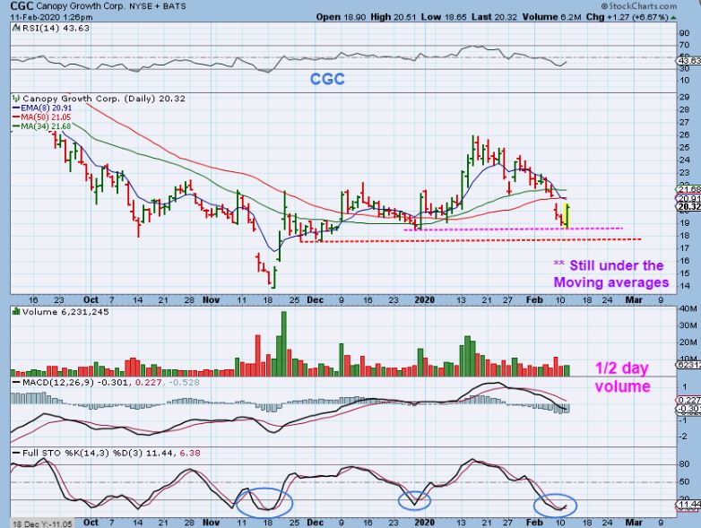
Task: Click the 21.68 price tag on the right axis
Action: 689,189
